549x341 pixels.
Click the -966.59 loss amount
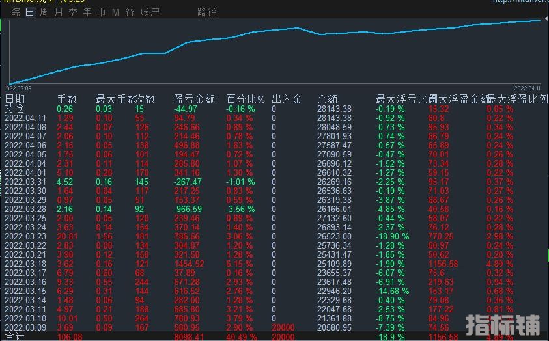tap(190, 209)
